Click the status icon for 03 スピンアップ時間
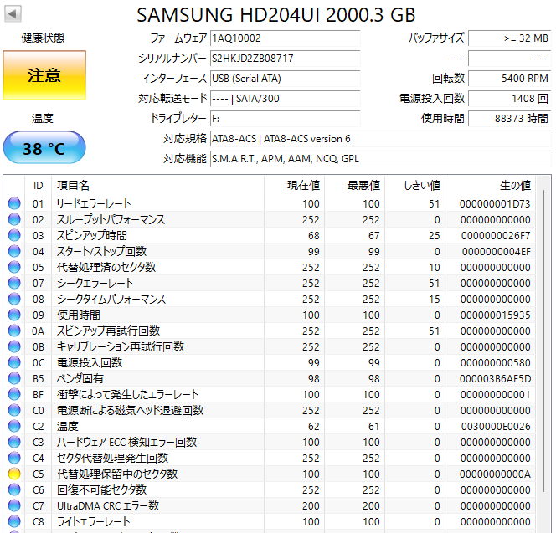 14,235
